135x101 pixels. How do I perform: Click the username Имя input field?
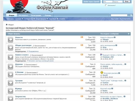[x=108, y=2]
